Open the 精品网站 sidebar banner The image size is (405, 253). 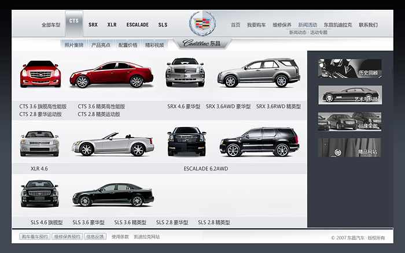pos(349,147)
